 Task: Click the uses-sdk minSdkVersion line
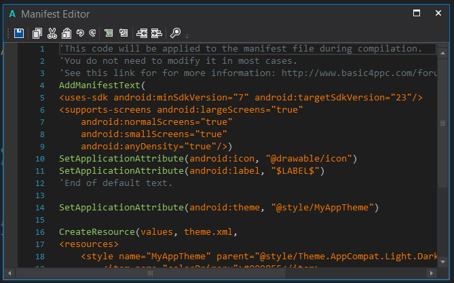click(241, 97)
